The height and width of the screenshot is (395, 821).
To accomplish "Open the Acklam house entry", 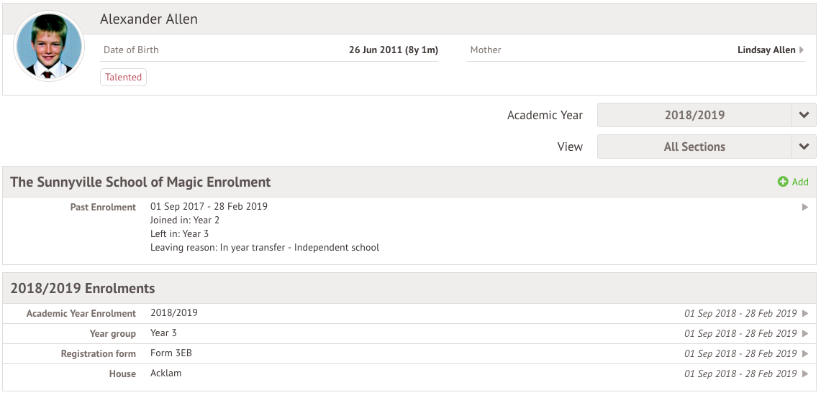I will (166, 373).
